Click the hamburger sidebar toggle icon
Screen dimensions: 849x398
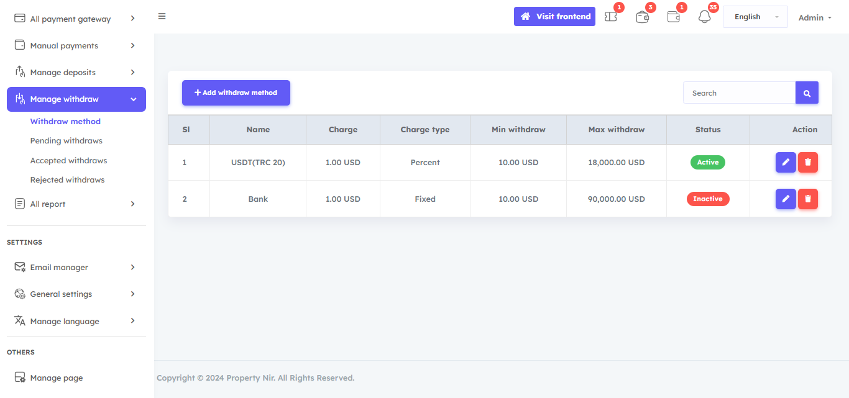tap(162, 16)
